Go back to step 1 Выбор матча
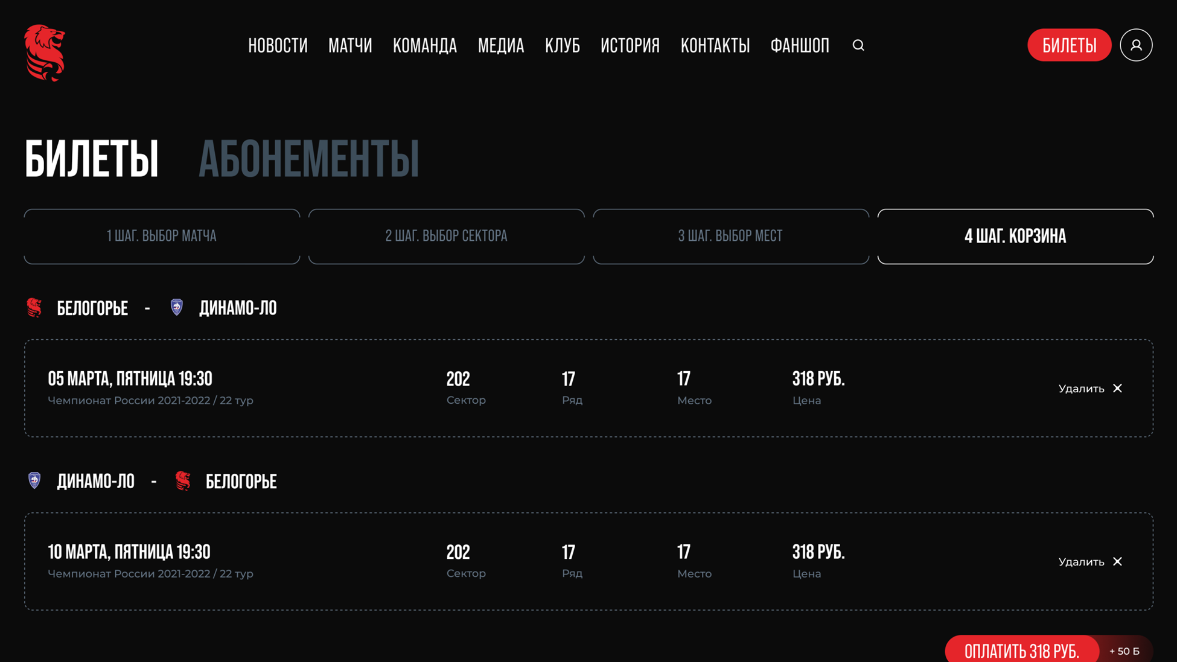This screenshot has height=662, width=1177. click(162, 236)
